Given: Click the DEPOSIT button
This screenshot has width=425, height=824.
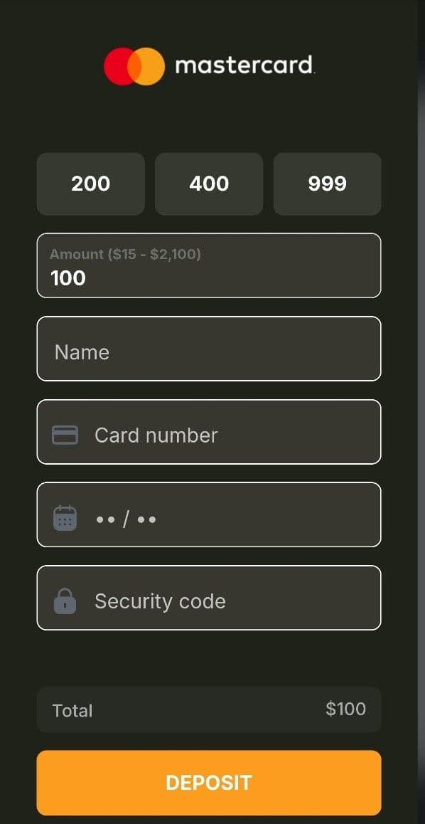Looking at the screenshot, I should click(x=208, y=783).
